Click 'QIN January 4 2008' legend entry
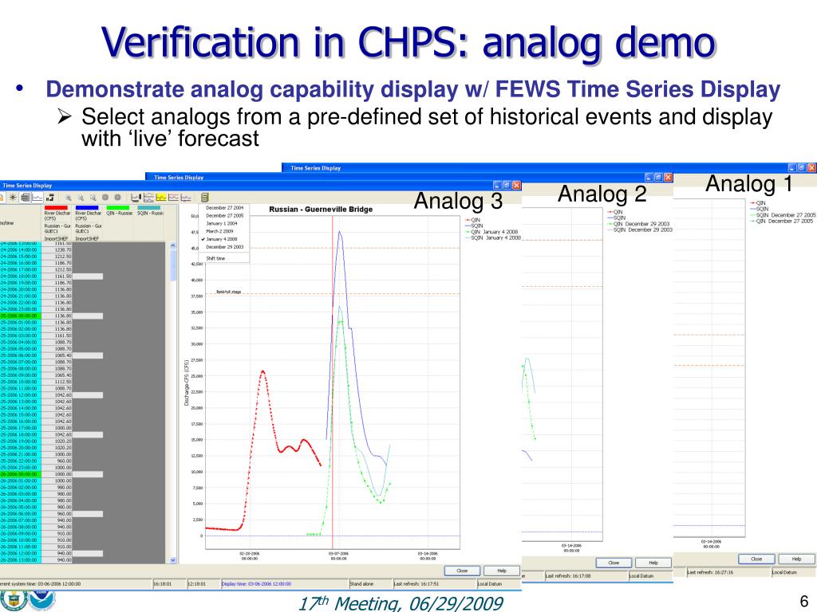 point(495,232)
